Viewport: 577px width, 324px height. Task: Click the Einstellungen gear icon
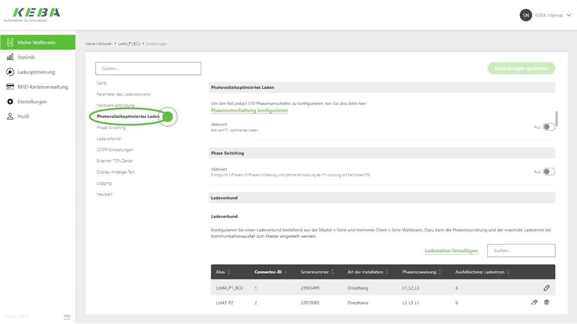point(10,102)
